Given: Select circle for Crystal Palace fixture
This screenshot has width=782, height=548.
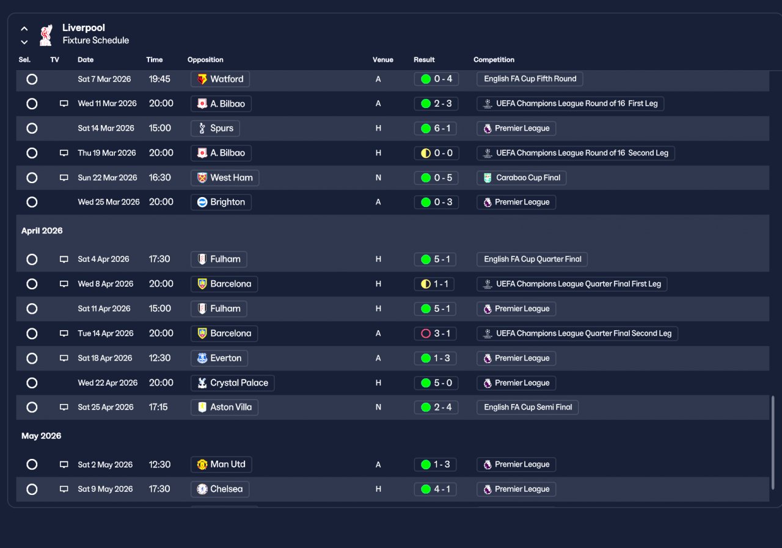Looking at the screenshot, I should click(x=32, y=383).
